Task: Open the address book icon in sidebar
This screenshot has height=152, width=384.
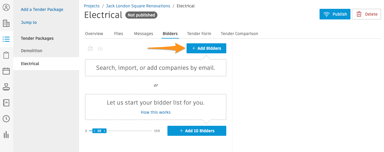Action: click(x=6, y=103)
